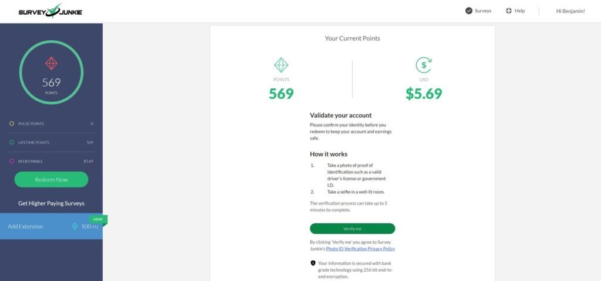Open the Hi Benjamin account menu
This screenshot has width=601, height=281.
570,11
